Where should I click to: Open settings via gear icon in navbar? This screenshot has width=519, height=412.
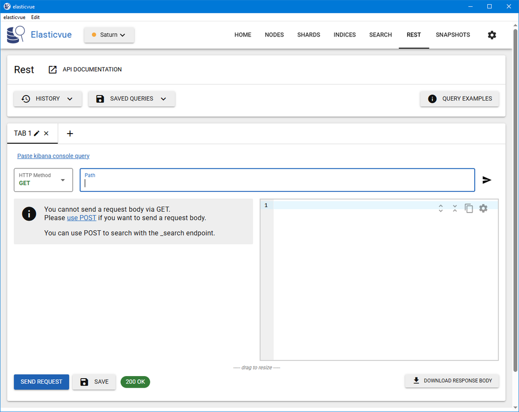pyautogui.click(x=492, y=35)
